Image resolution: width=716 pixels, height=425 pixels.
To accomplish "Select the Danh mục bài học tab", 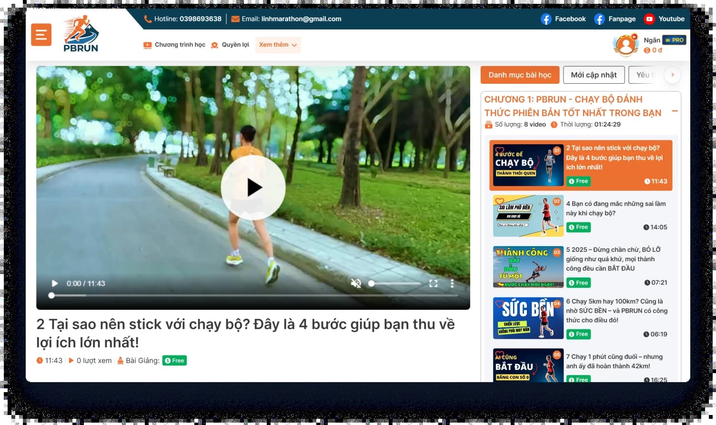I will pos(520,75).
